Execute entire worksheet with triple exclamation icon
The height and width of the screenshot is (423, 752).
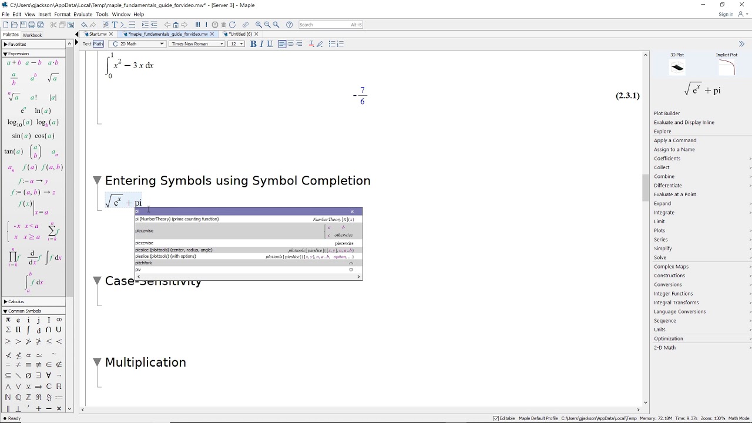[x=198, y=25]
